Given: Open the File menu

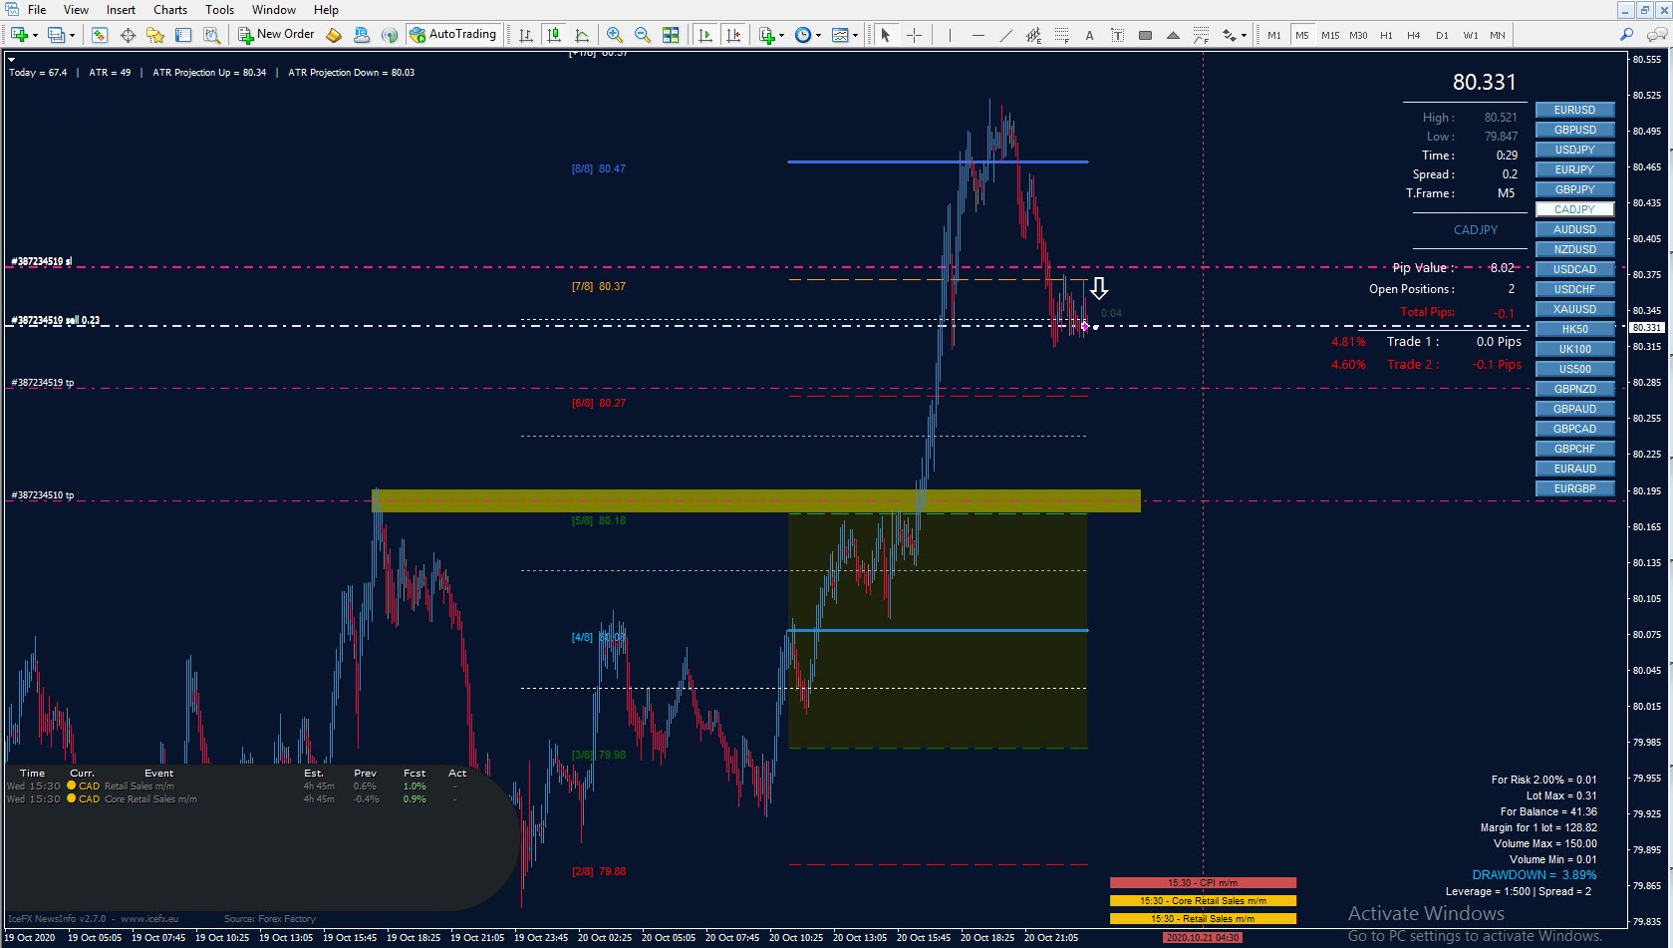Looking at the screenshot, I should click(37, 10).
